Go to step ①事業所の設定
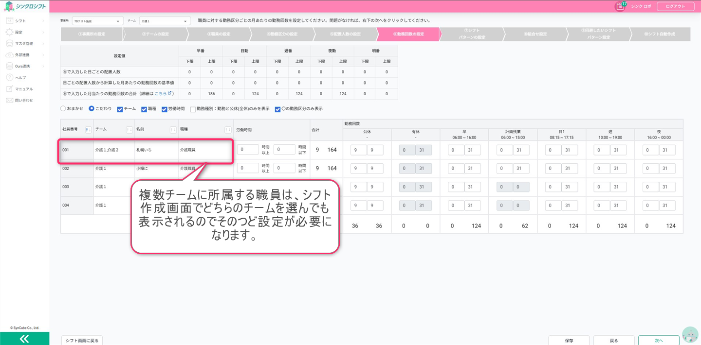 [92, 34]
